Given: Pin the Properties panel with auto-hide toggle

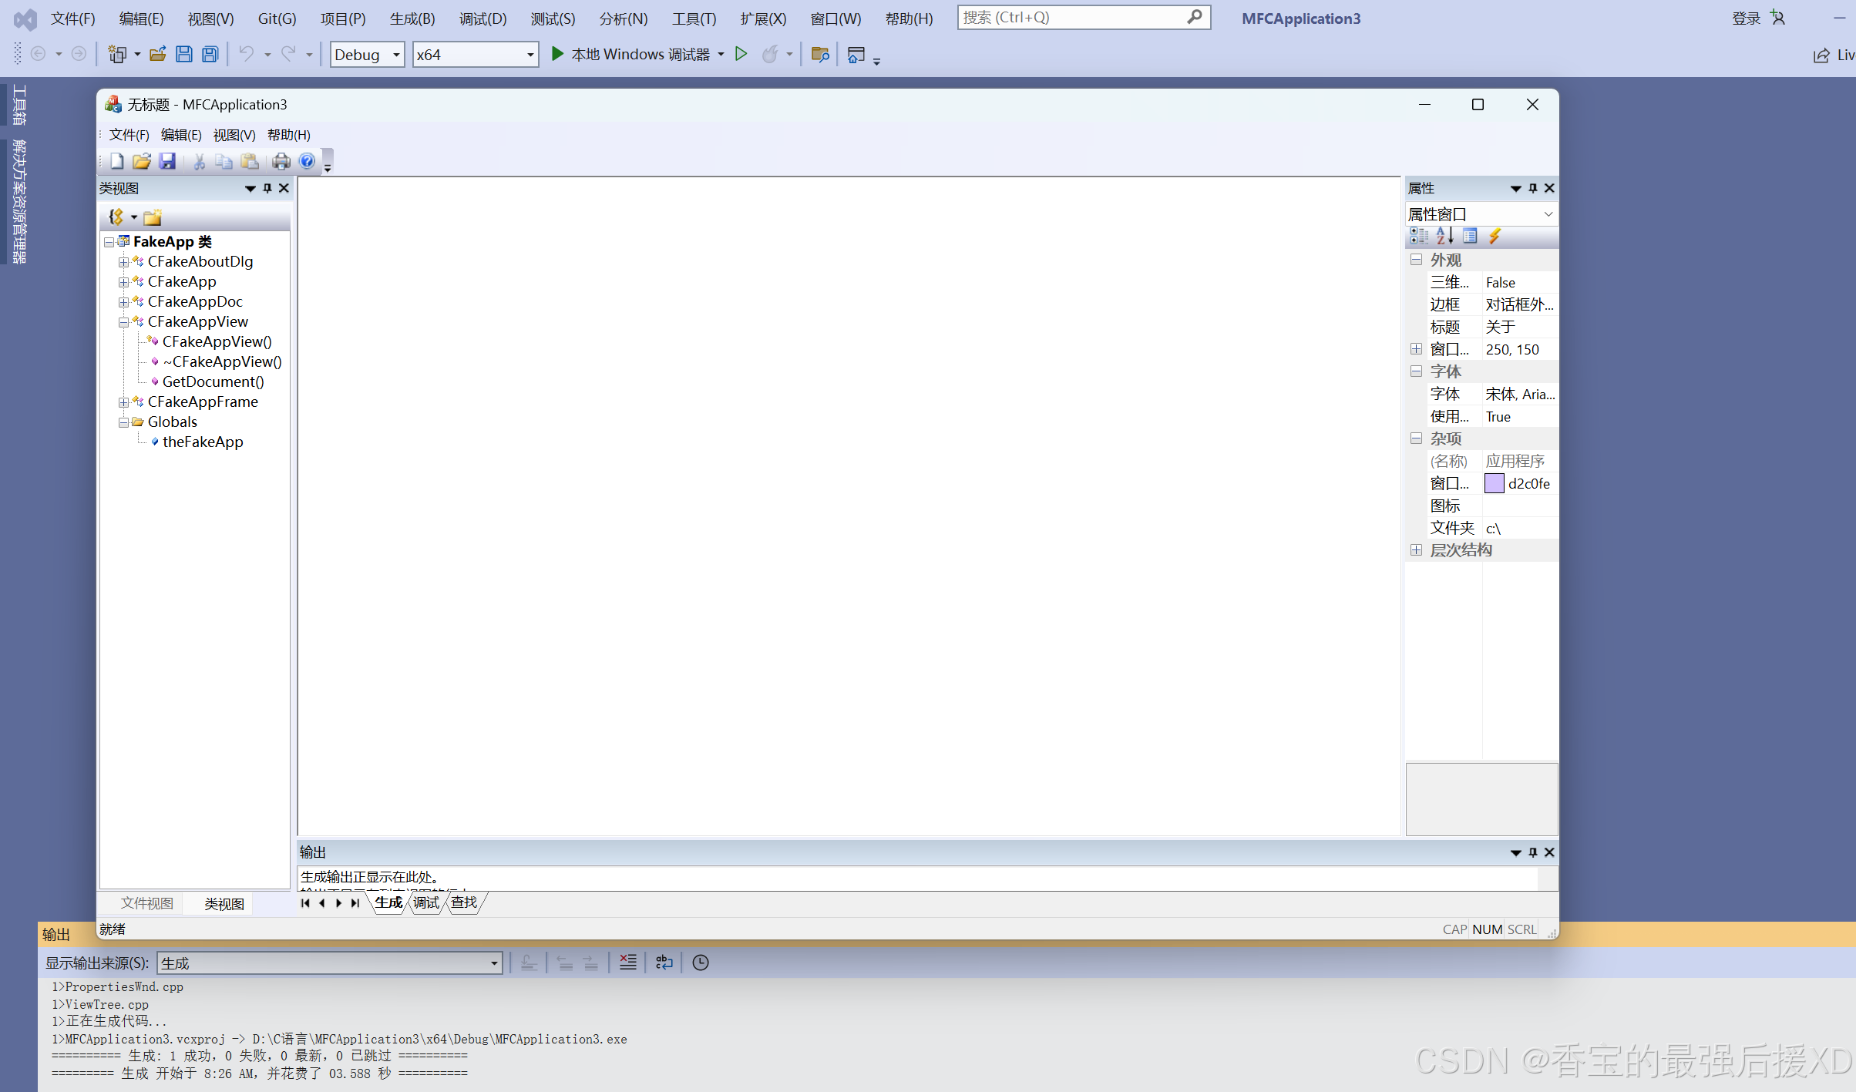Looking at the screenshot, I should coord(1532,188).
